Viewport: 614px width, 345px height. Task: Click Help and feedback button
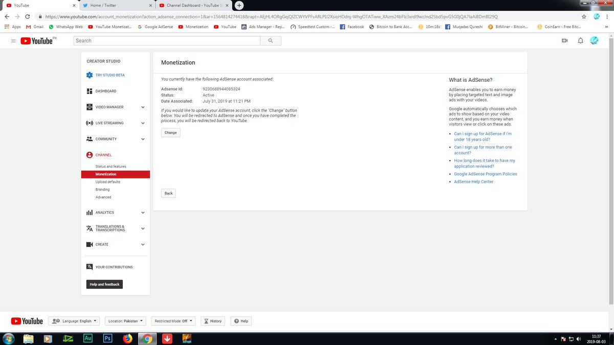[104, 284]
